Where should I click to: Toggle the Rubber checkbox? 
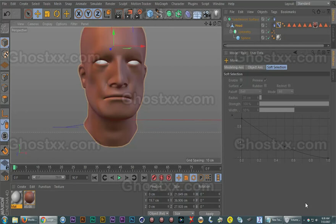(265, 85)
